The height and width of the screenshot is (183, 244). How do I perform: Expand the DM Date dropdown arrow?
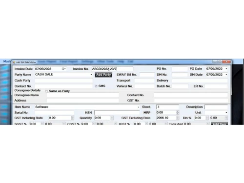click(226, 75)
